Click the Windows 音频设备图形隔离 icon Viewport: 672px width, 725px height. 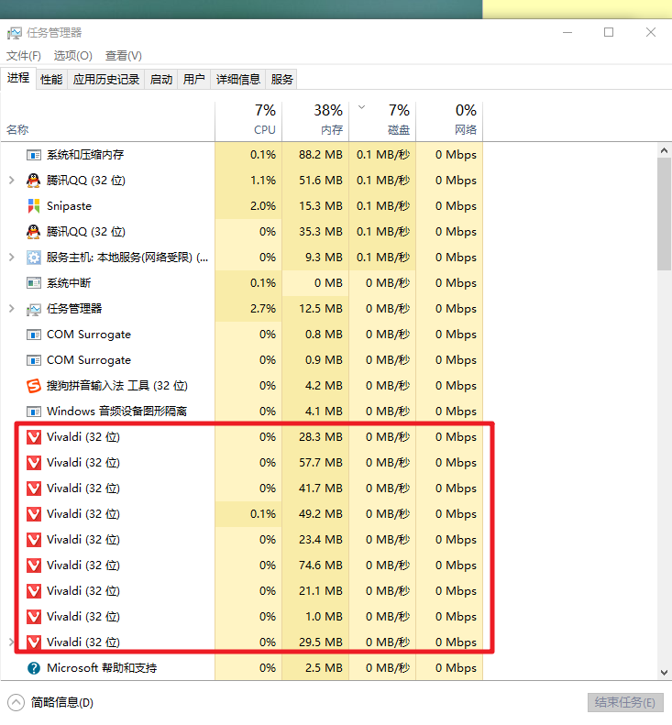coord(34,412)
